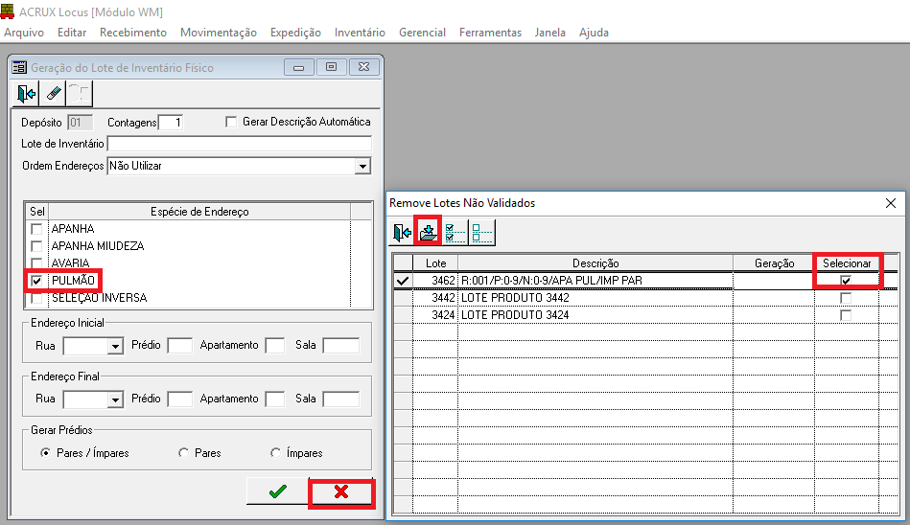The height and width of the screenshot is (525, 910).
Task: Select row R:001/P:0-9/N:0-9/APA PUL/IMP PAR
Action: point(595,280)
